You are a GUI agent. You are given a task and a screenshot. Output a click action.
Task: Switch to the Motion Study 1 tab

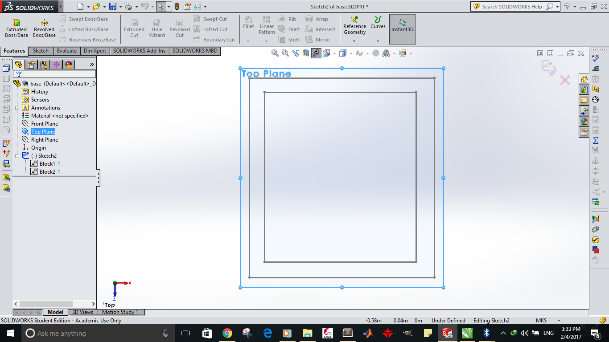[x=120, y=312]
